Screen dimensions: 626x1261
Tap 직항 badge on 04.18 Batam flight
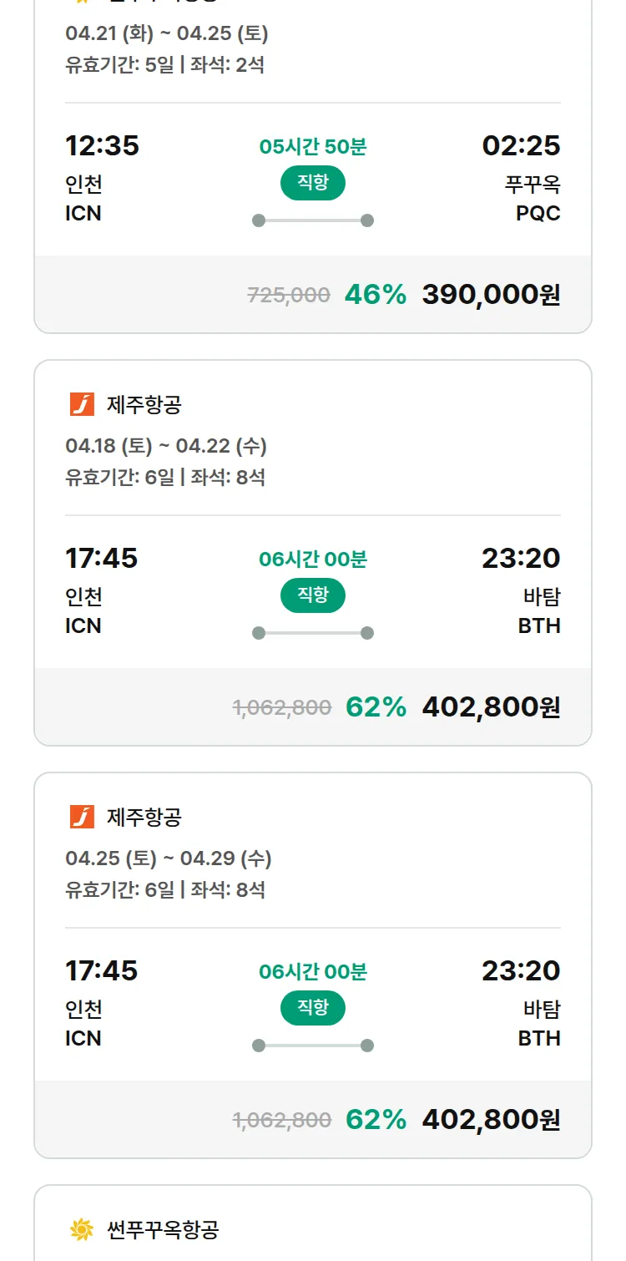pyautogui.click(x=312, y=595)
